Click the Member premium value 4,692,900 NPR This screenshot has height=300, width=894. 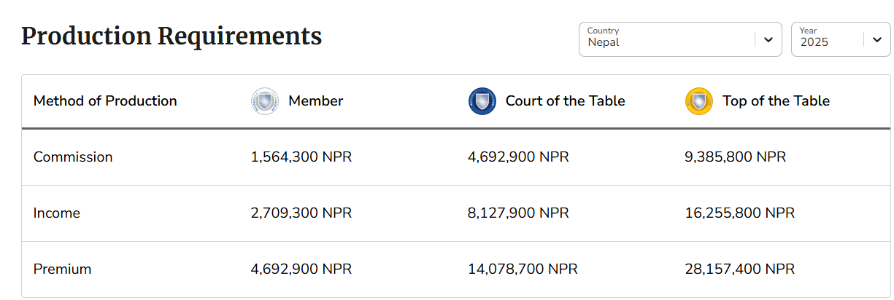coord(301,269)
